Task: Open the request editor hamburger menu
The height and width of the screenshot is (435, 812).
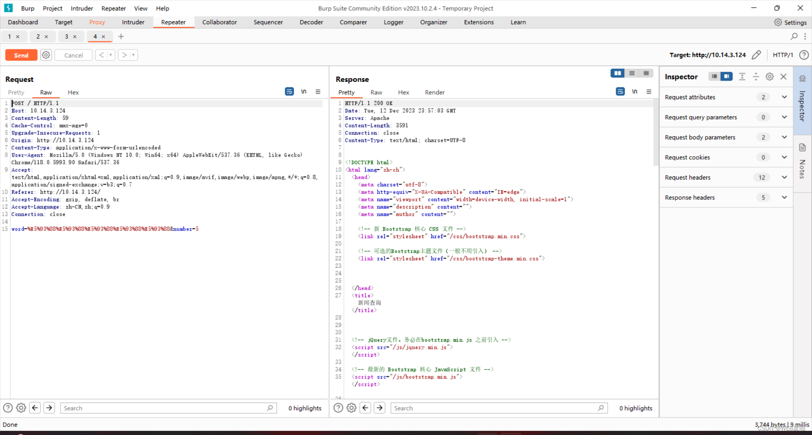Action: (318, 92)
